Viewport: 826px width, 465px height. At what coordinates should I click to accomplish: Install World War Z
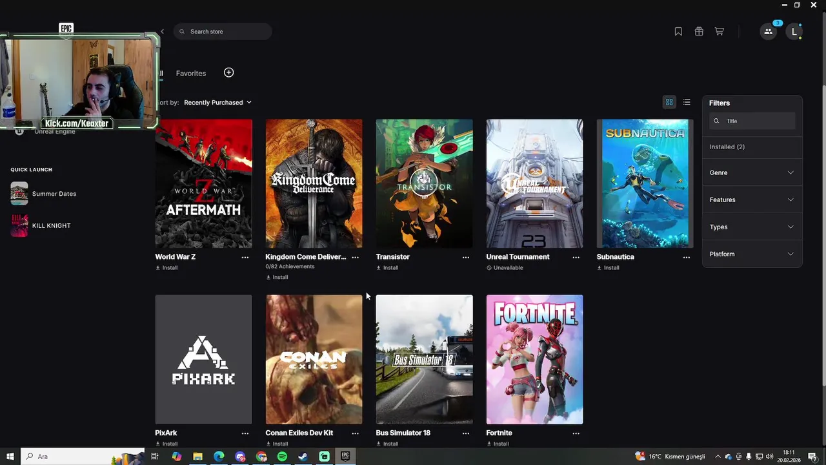[166, 267]
